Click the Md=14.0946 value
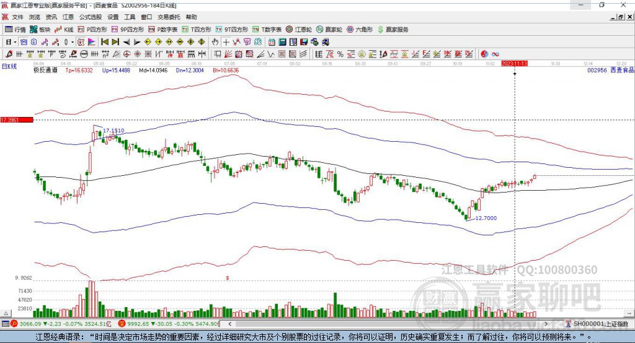Screen dimensions: 635x343 [153, 70]
